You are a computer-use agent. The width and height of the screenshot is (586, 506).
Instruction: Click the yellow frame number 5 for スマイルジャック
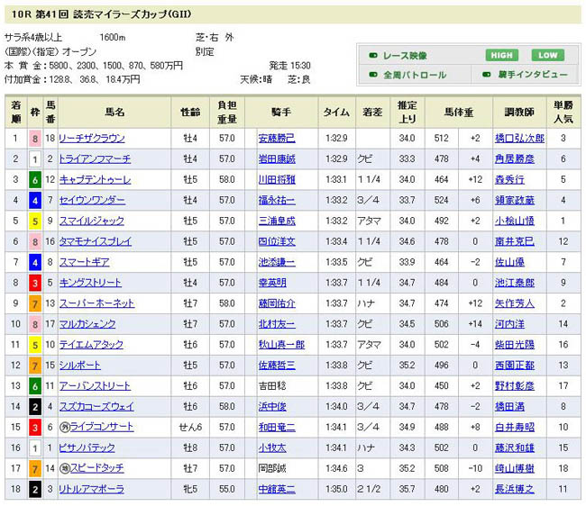[x=35, y=219]
